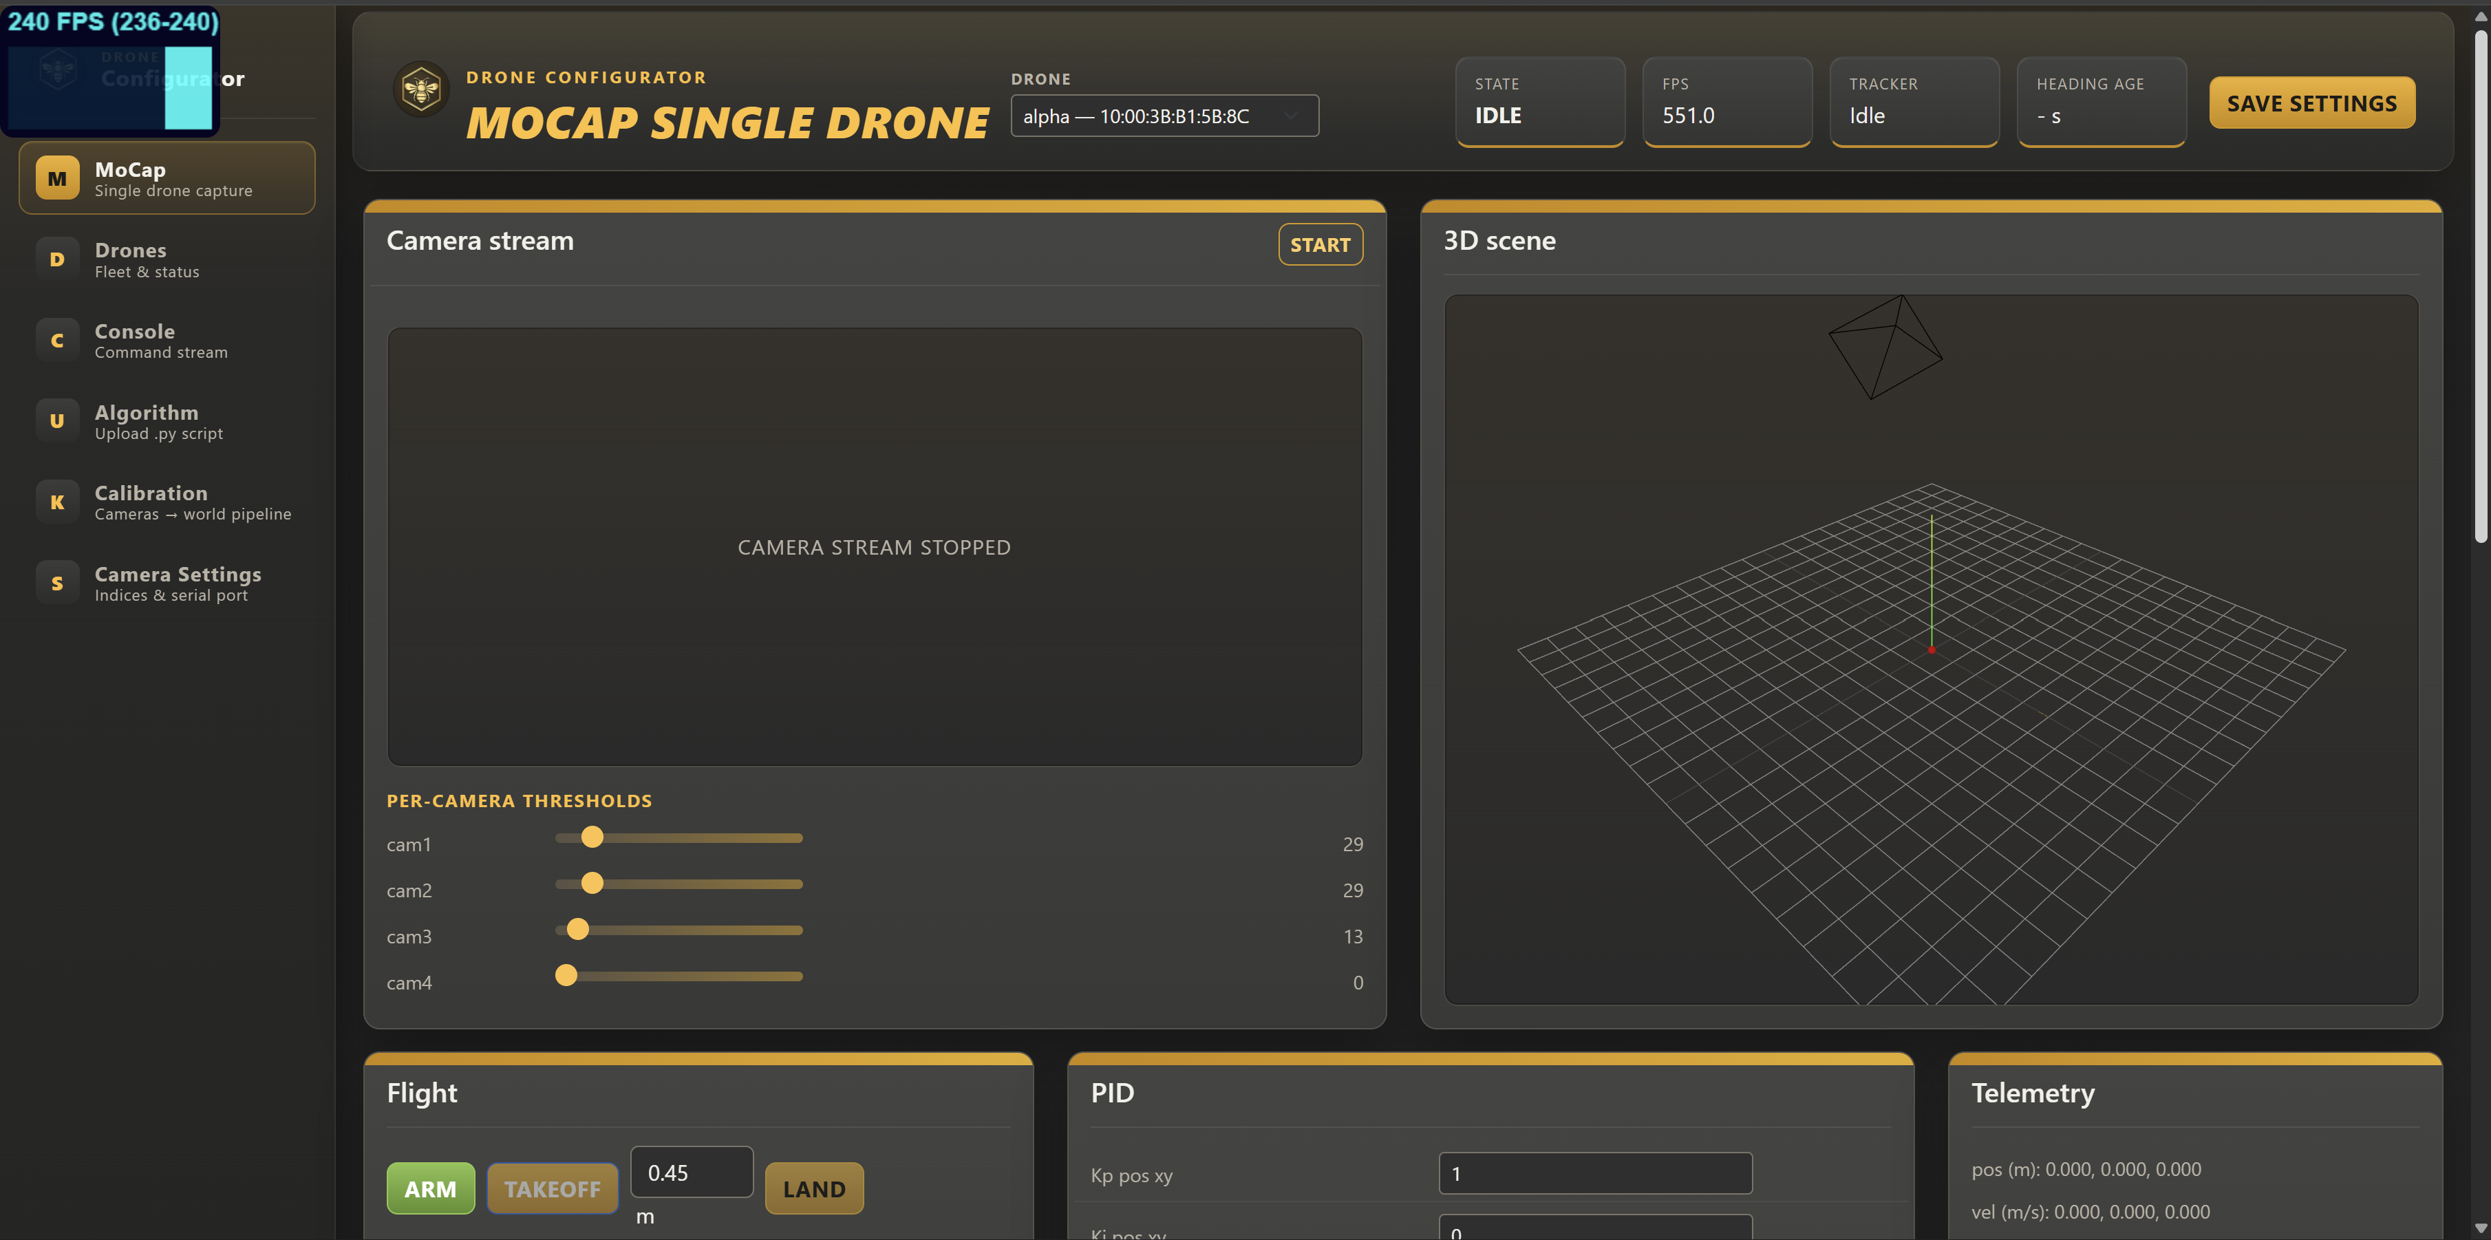Click the PID panel heading
Screen dimensions: 2491x1240
pyautogui.click(x=1112, y=1093)
